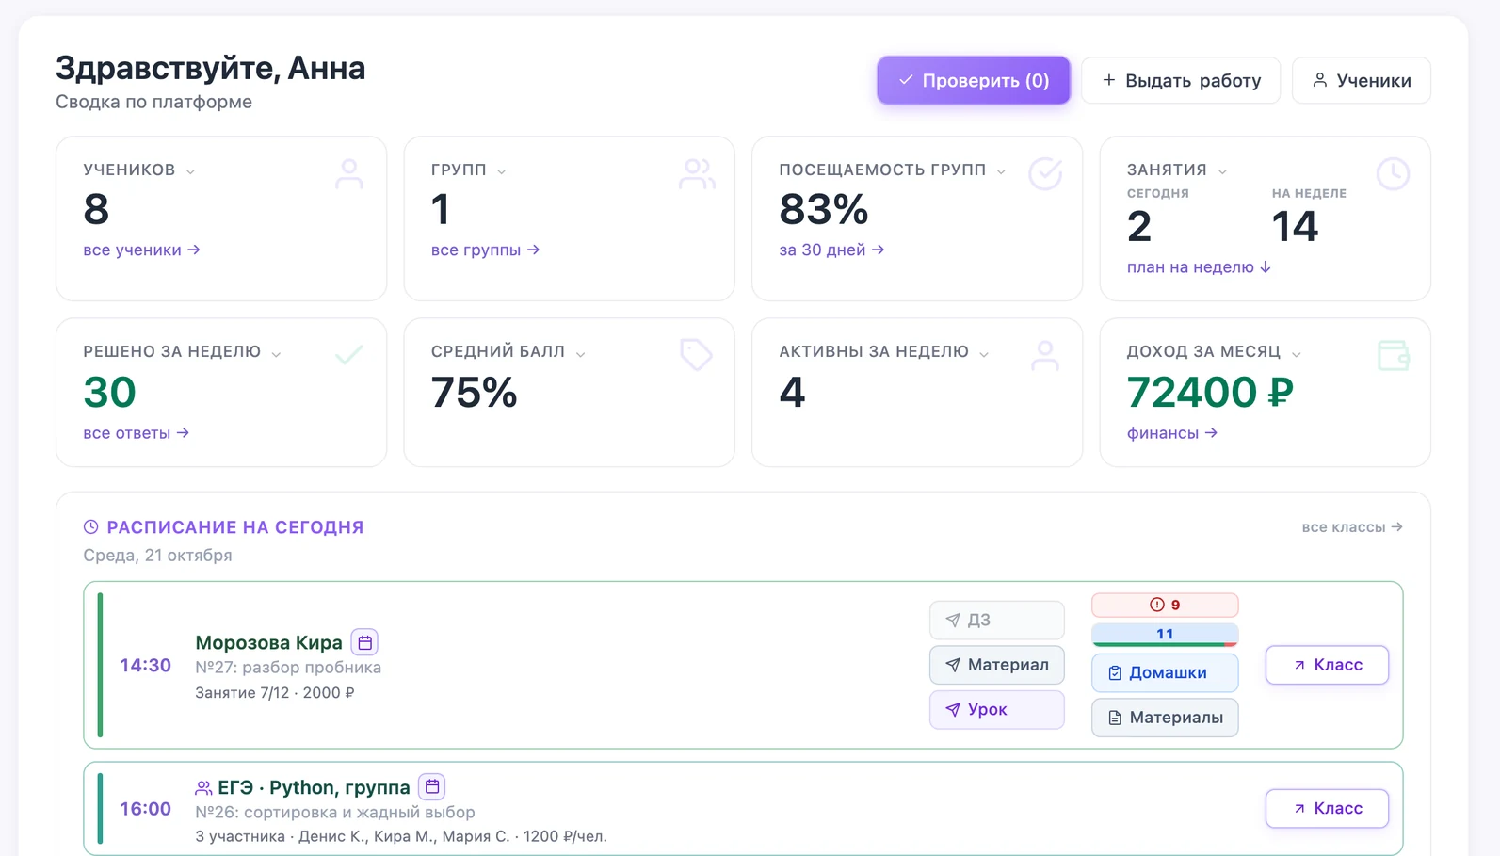Open the Проверить (0) button
Viewport: 1500px width, 856px height.
(974, 80)
